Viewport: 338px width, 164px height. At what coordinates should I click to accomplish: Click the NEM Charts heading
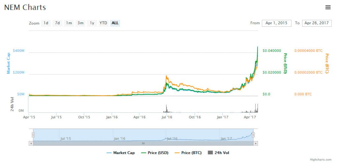[x=25, y=8]
